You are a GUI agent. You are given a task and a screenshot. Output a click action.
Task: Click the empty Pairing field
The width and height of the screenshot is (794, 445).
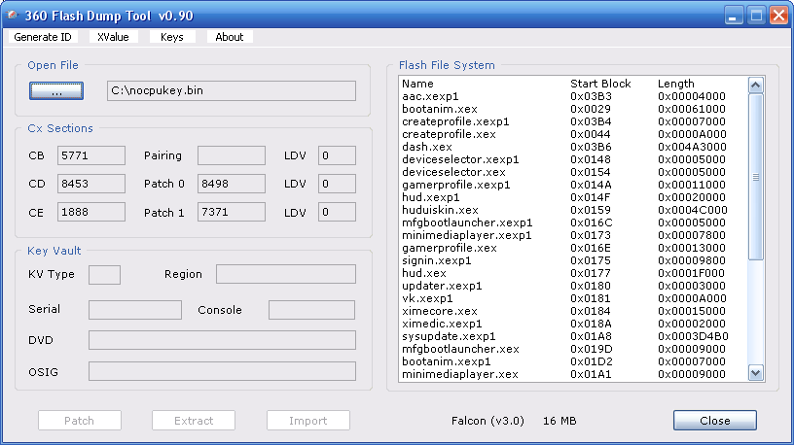pos(232,155)
